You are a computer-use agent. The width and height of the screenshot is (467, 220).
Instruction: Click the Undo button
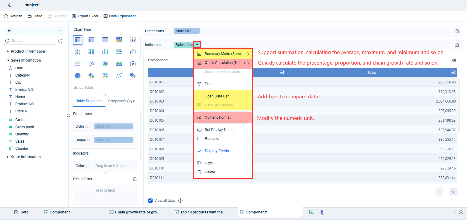pyautogui.click(x=35, y=16)
